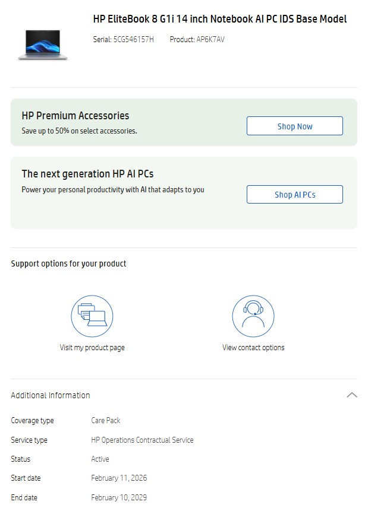Click the product page devices icon
Image resolution: width=368 pixels, height=508 pixels.
(x=92, y=316)
